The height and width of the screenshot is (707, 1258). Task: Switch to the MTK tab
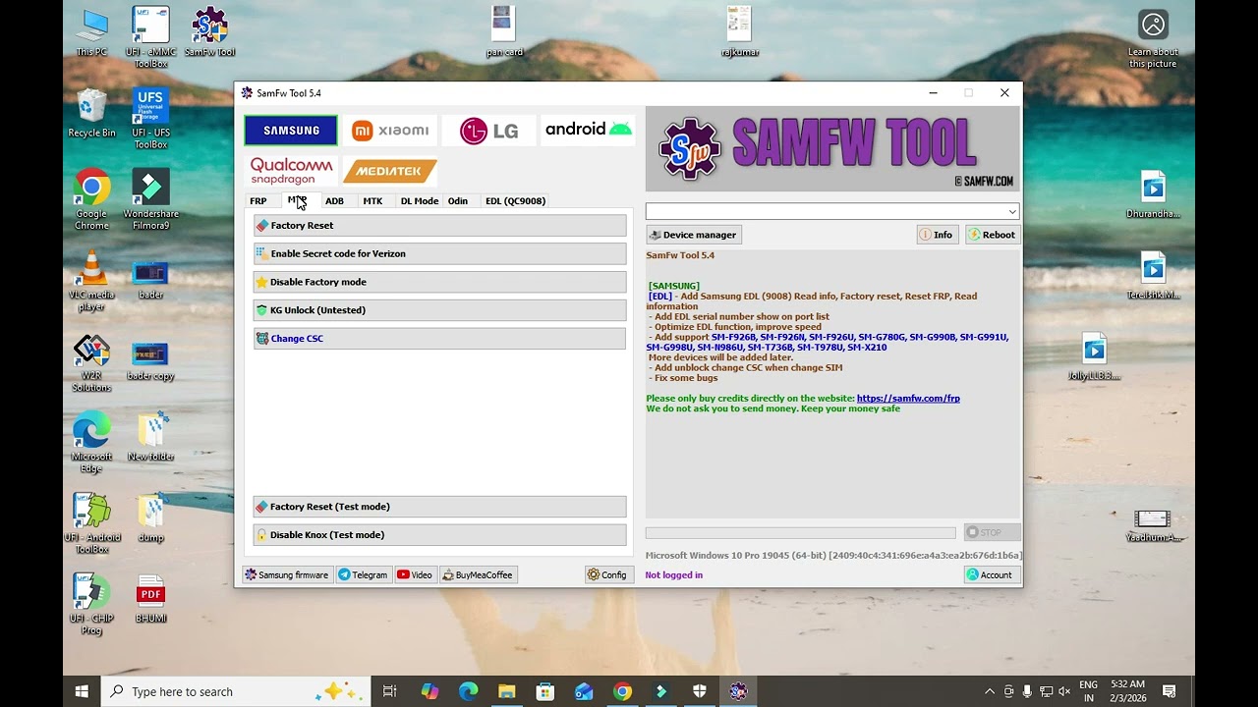pos(372,200)
